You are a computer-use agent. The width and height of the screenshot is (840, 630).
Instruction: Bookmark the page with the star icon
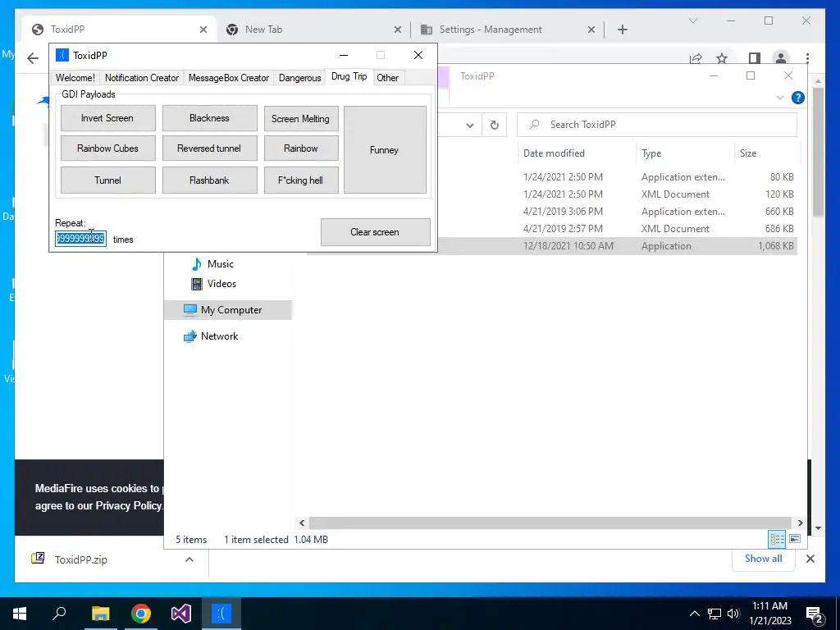pyautogui.click(x=722, y=58)
